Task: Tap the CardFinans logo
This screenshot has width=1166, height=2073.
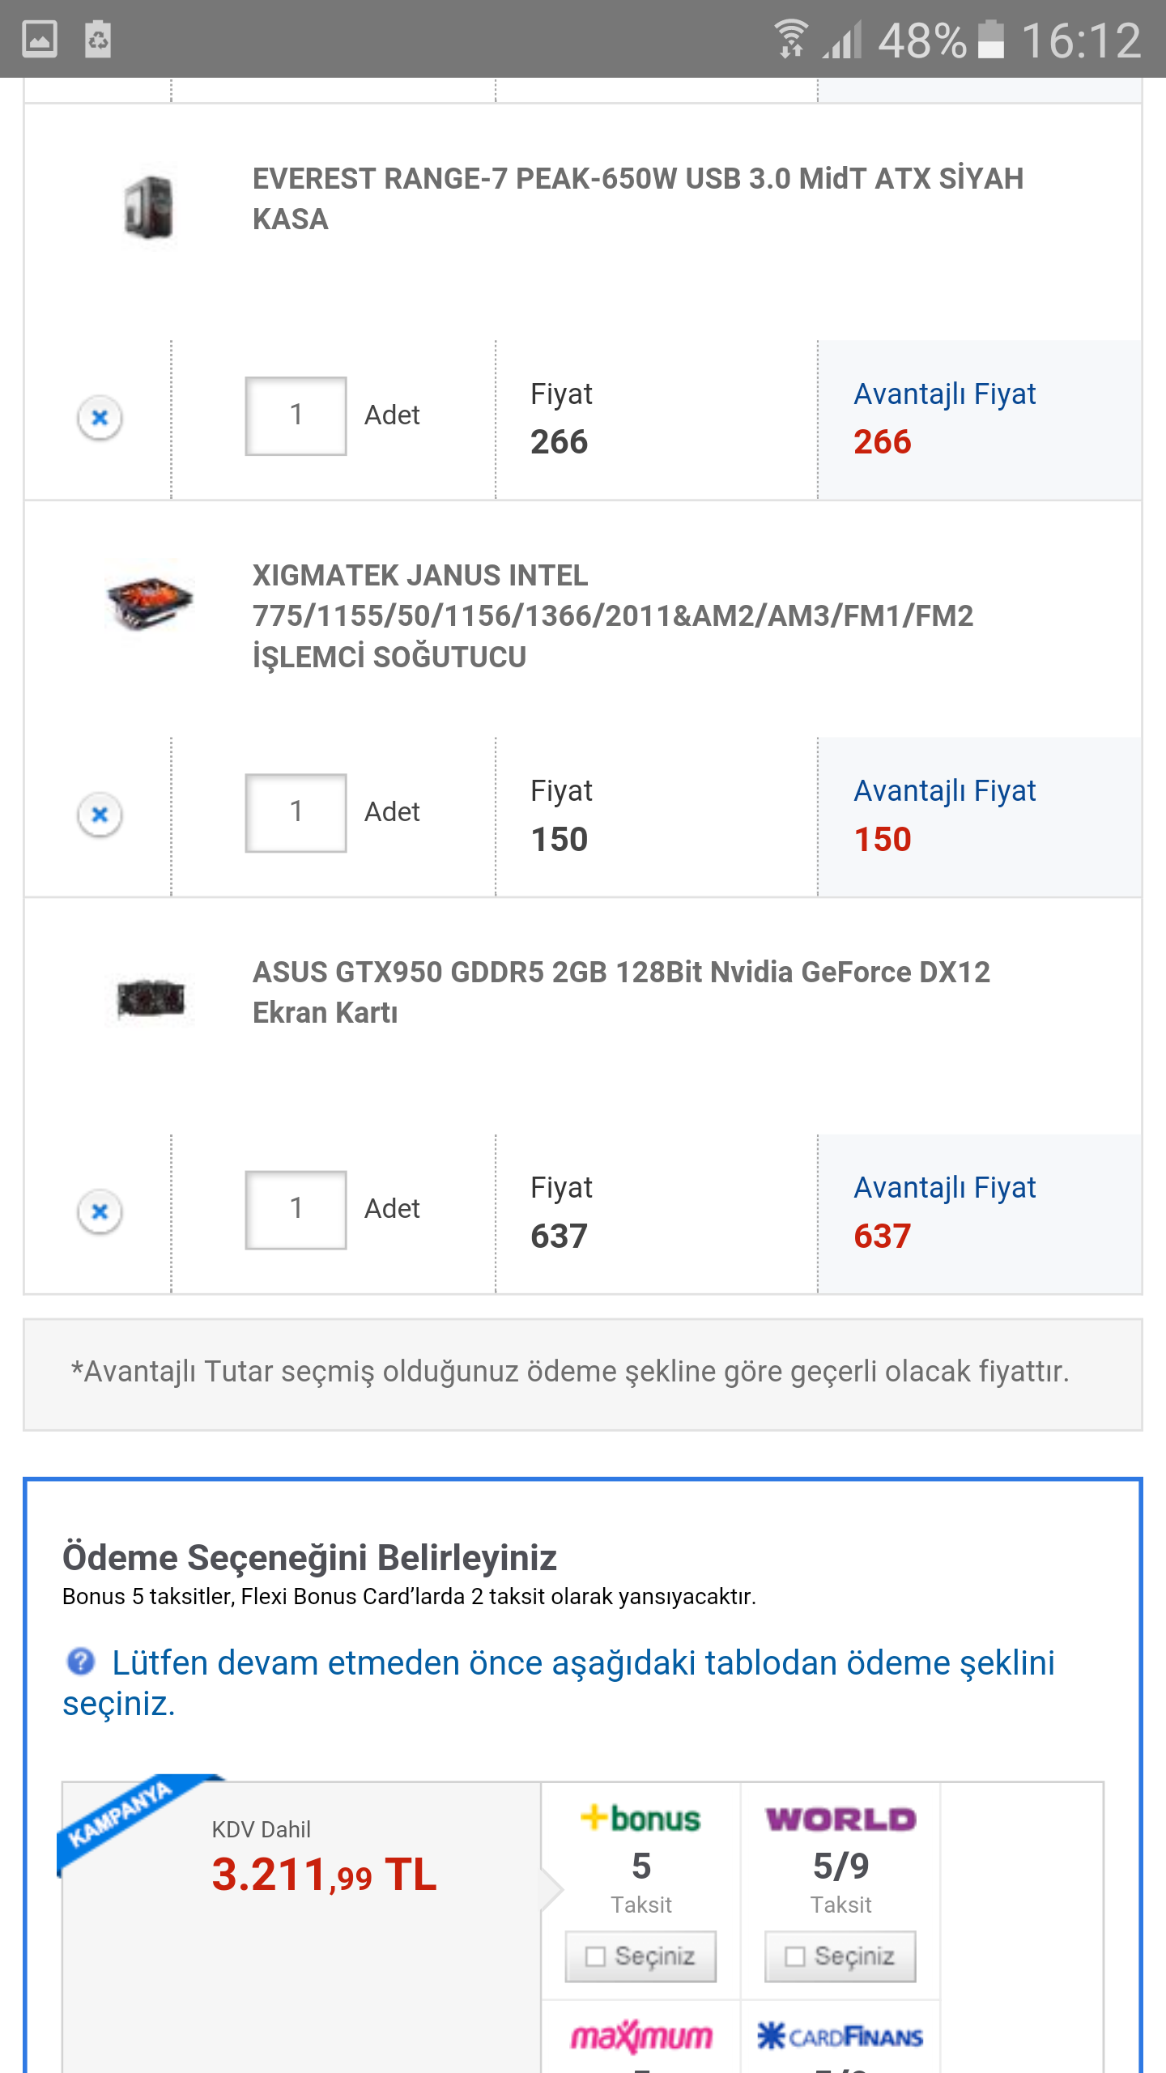Action: tap(840, 2036)
